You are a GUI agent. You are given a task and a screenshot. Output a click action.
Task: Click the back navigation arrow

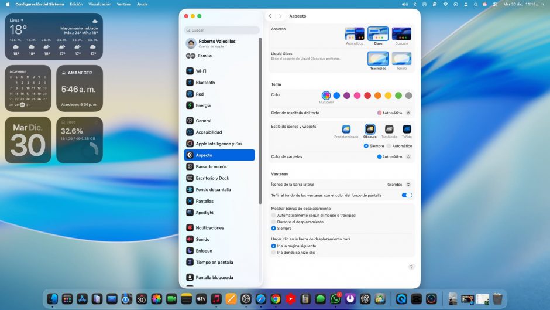[270, 16]
